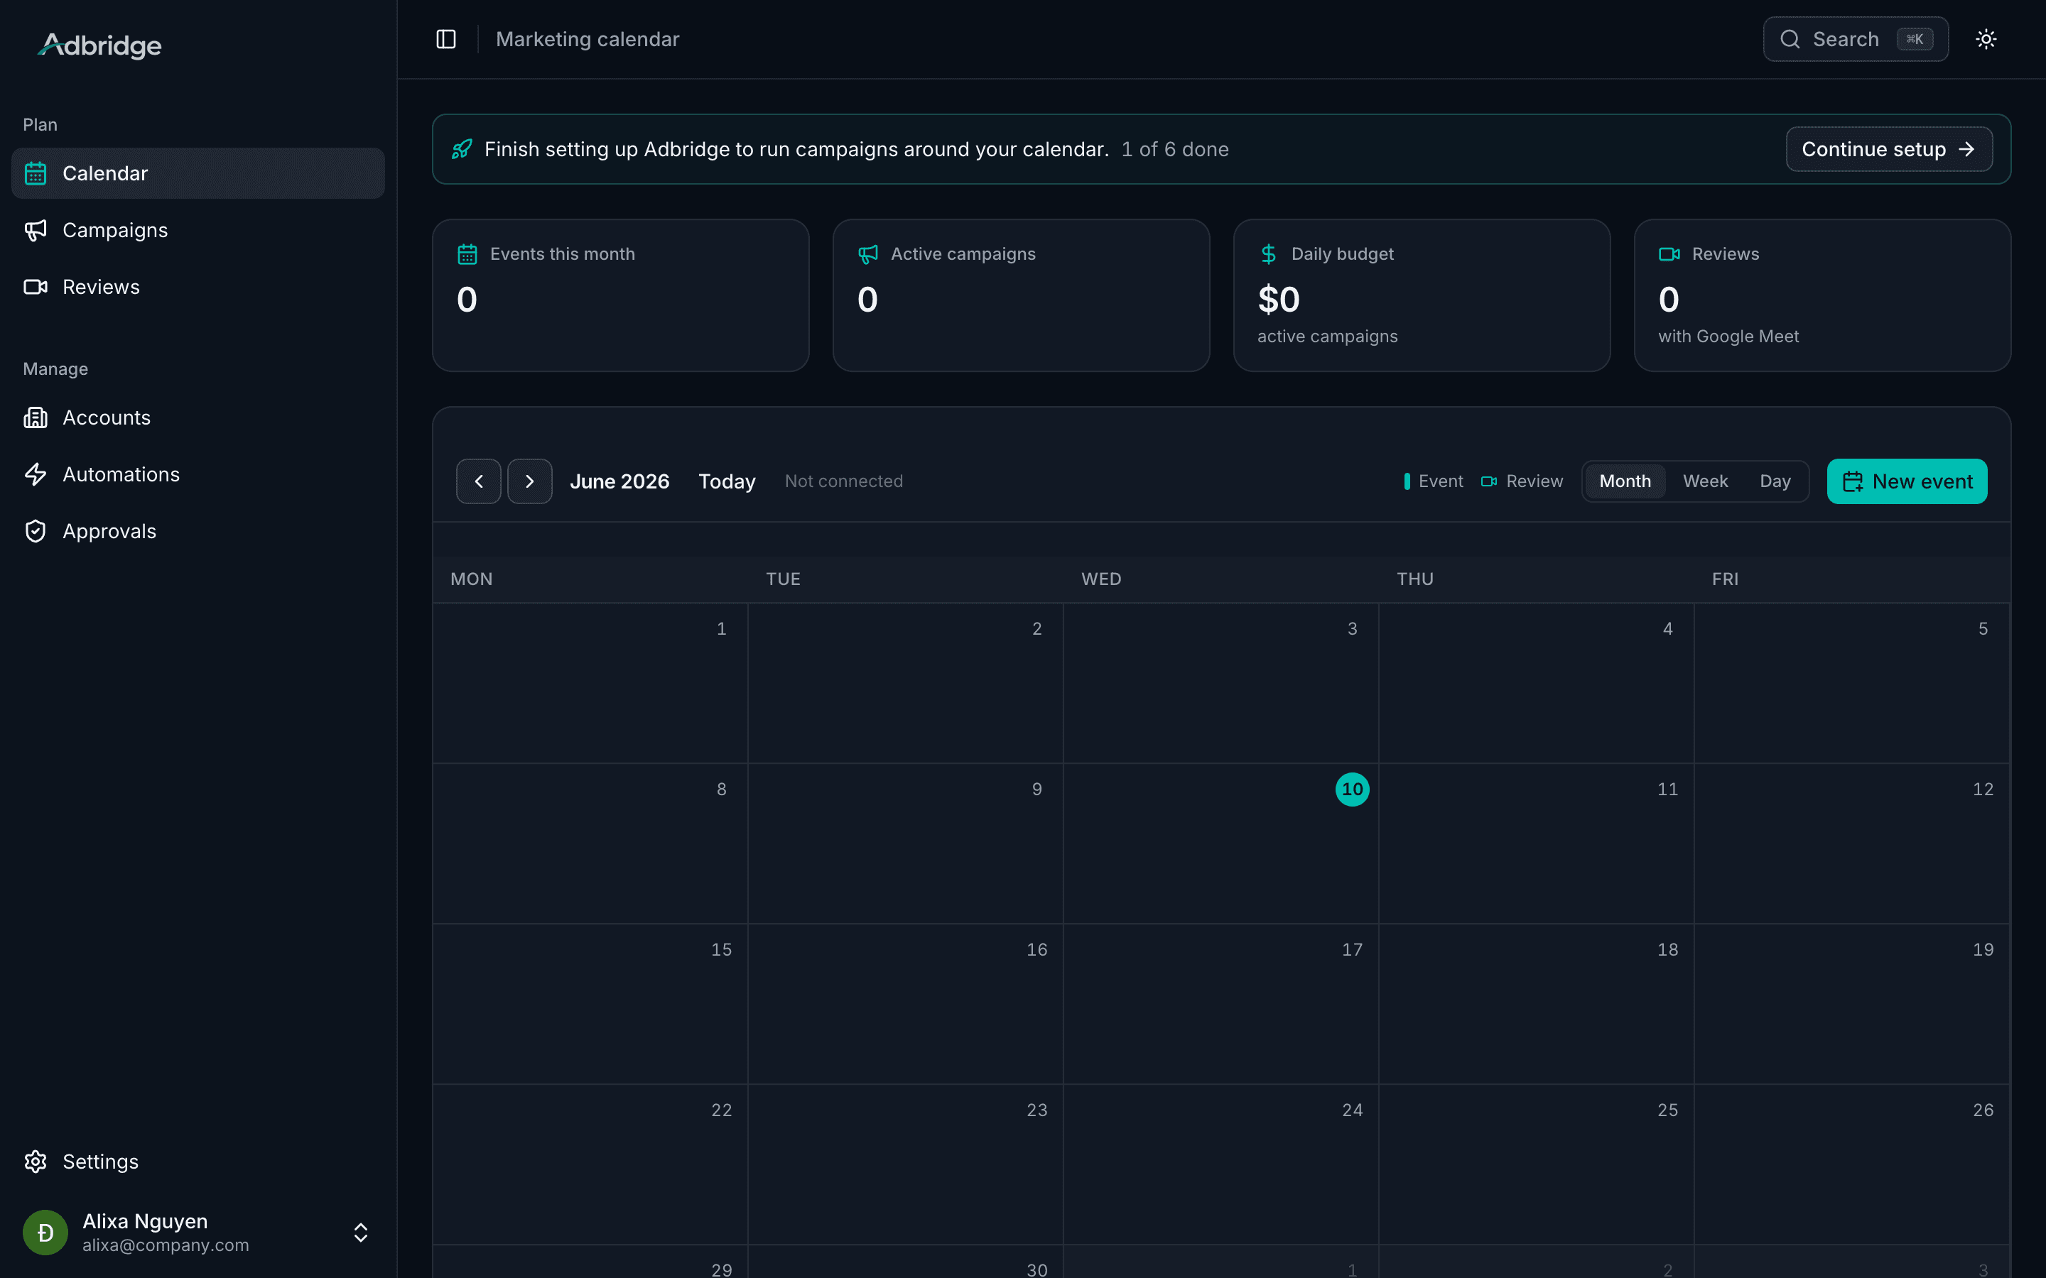Click the Not connected status
The width and height of the screenshot is (2046, 1278).
(843, 481)
